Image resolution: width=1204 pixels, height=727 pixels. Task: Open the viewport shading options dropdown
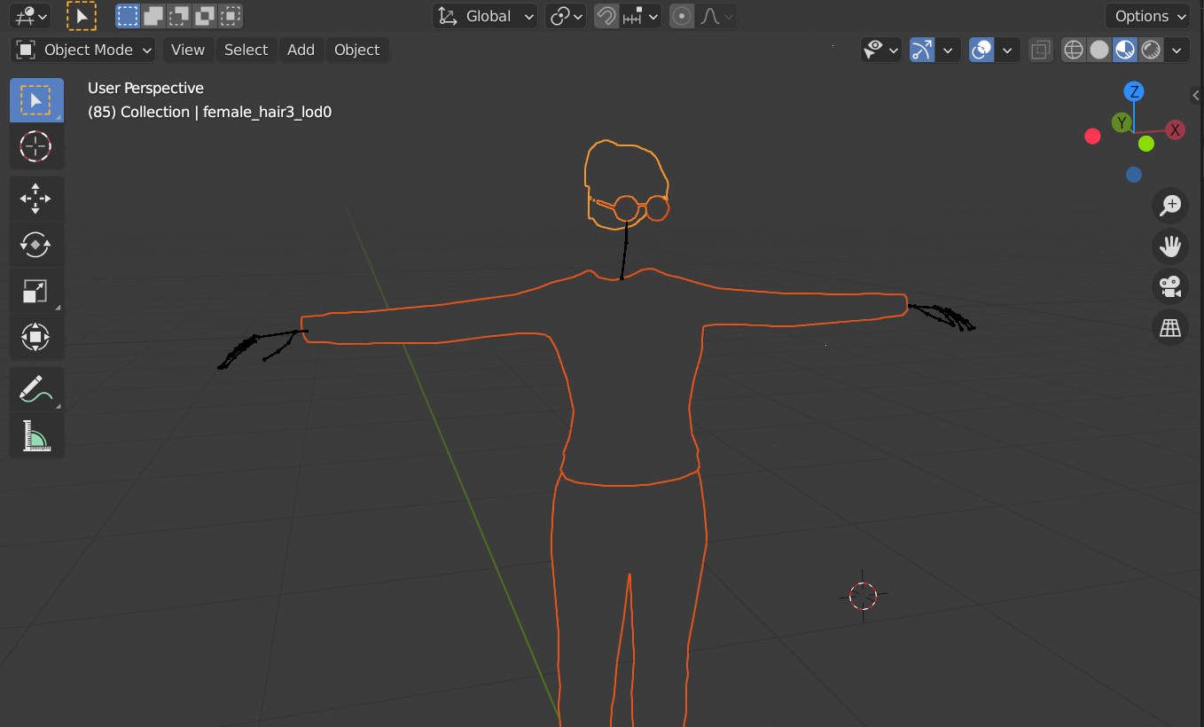[1177, 50]
